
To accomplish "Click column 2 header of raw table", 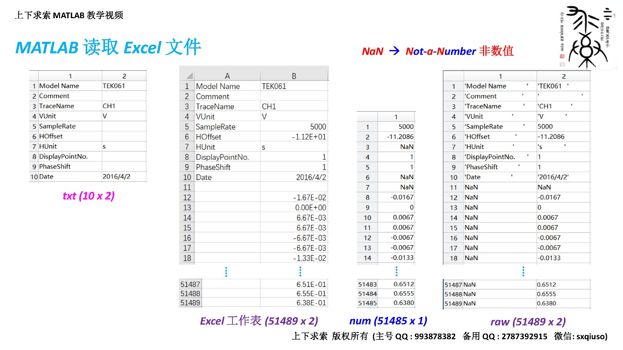I will tap(563, 76).
